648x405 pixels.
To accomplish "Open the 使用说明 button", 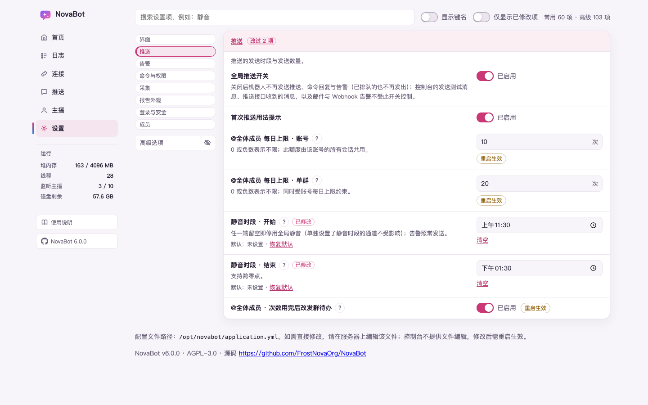I will click(77, 222).
